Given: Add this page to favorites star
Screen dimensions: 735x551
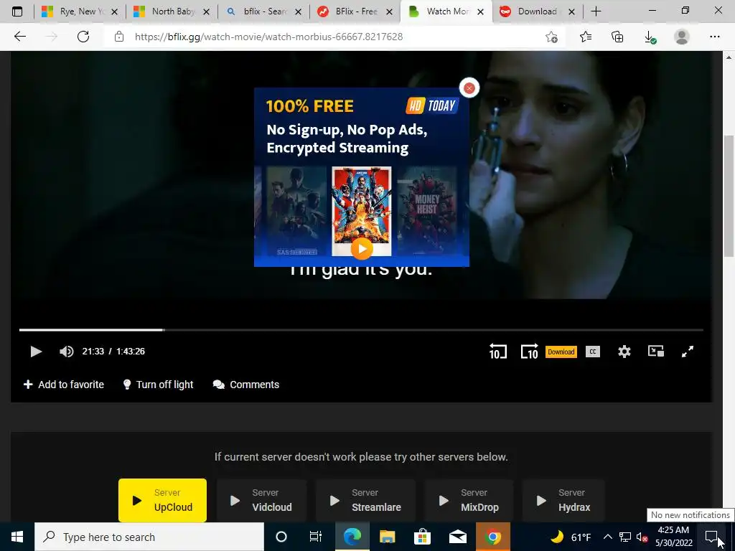Looking at the screenshot, I should pos(552,37).
